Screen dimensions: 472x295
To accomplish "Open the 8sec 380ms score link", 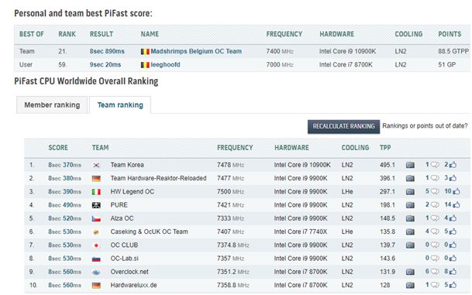I will coord(65,178).
